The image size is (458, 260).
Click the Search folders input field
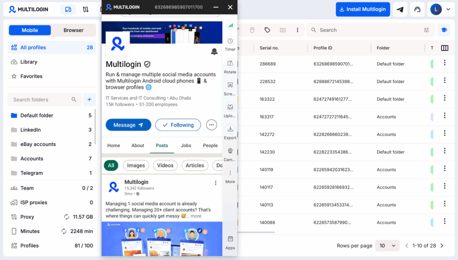pos(44,100)
